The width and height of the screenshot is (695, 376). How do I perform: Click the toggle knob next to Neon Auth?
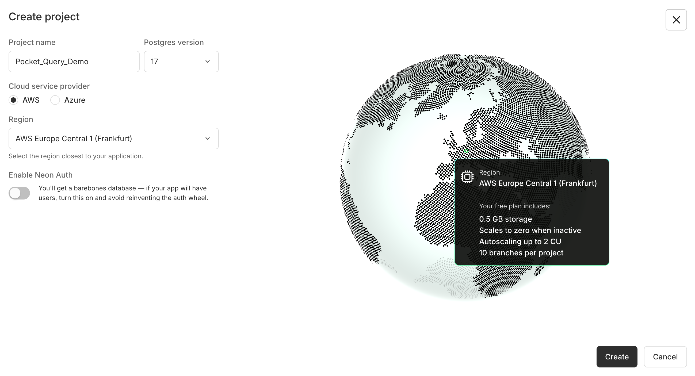tap(15, 193)
